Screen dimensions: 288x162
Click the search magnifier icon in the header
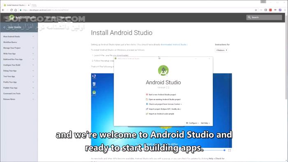(x=249, y=17)
